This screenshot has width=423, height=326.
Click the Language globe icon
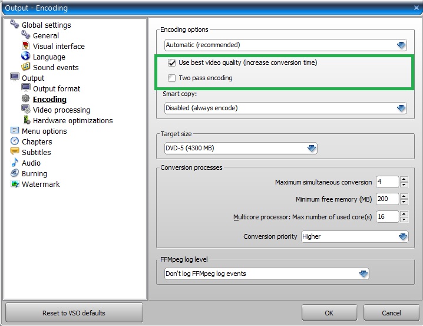pos(26,56)
